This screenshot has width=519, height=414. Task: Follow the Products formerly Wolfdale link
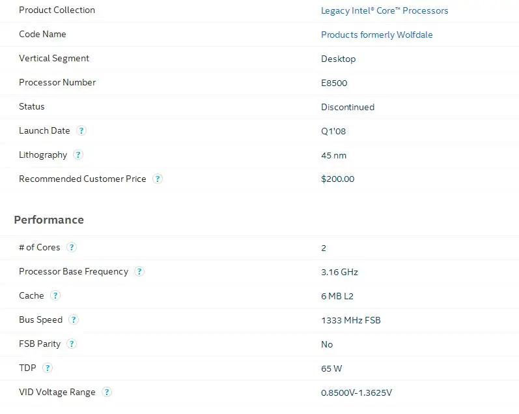click(376, 35)
